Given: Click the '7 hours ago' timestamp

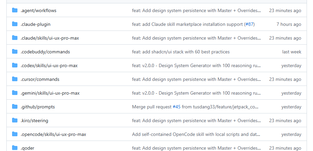Looking at the screenshot, I should click(289, 24).
